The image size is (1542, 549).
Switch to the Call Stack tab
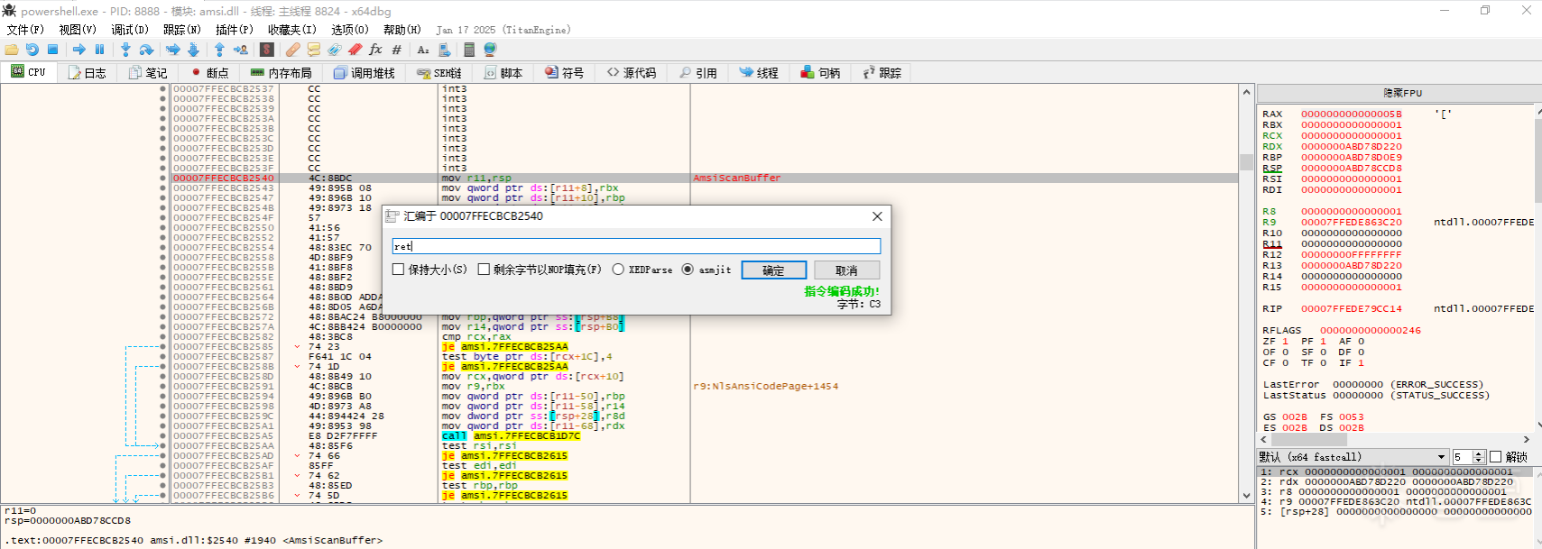[364, 73]
